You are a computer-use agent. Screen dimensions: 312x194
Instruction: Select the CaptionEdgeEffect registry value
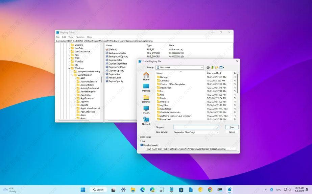pos(118,64)
